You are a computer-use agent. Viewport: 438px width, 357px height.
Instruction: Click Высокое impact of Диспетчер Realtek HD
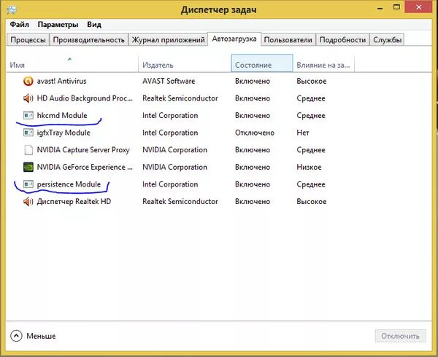coord(312,202)
